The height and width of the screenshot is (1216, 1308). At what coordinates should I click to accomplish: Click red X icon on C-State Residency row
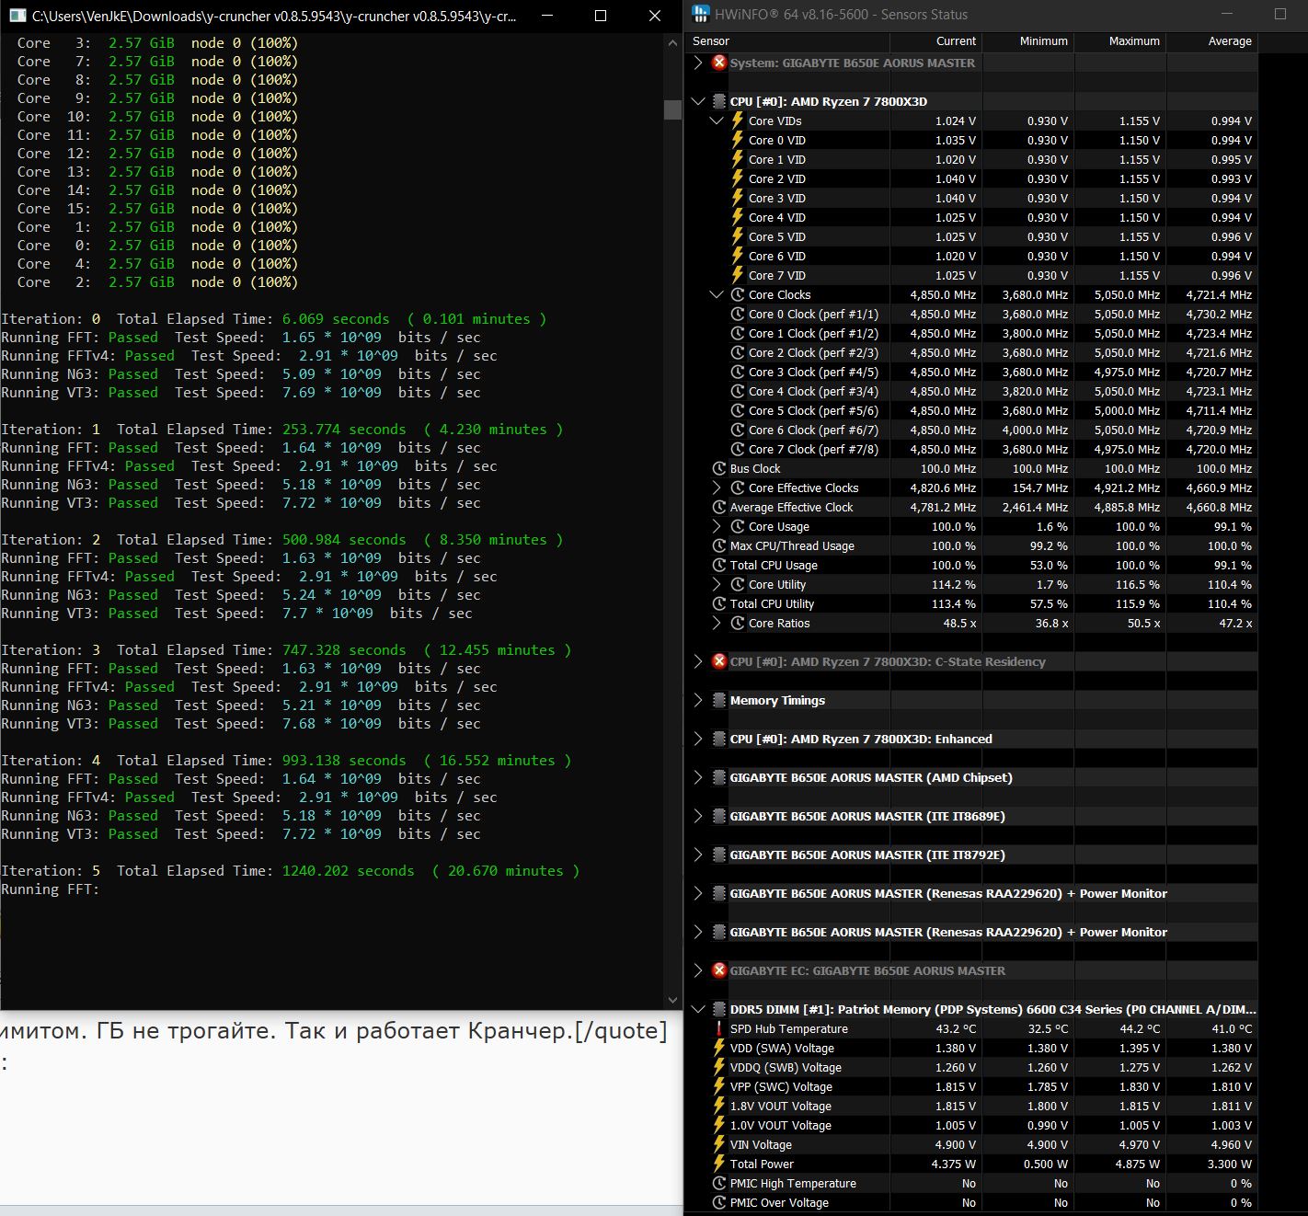719,661
